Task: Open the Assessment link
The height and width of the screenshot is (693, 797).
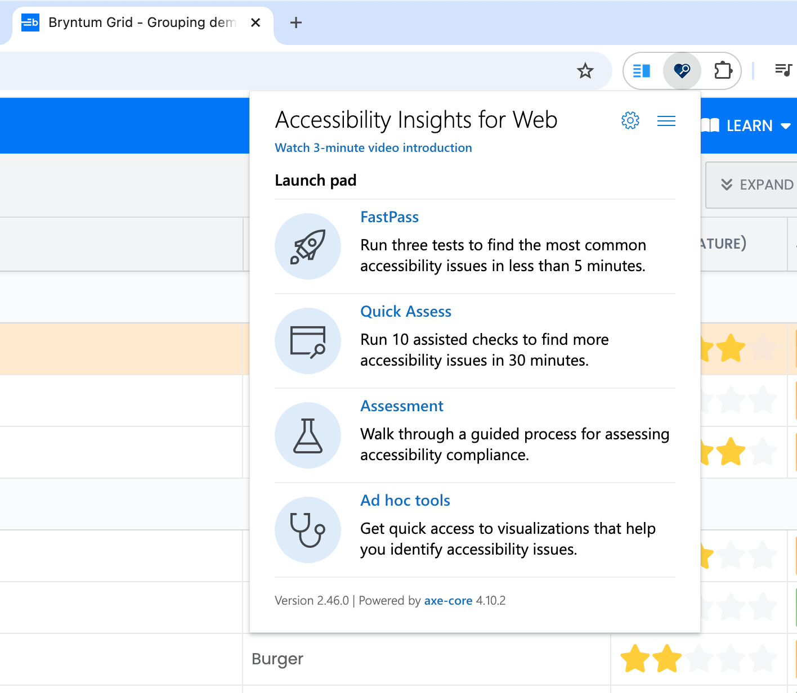Action: coord(402,406)
